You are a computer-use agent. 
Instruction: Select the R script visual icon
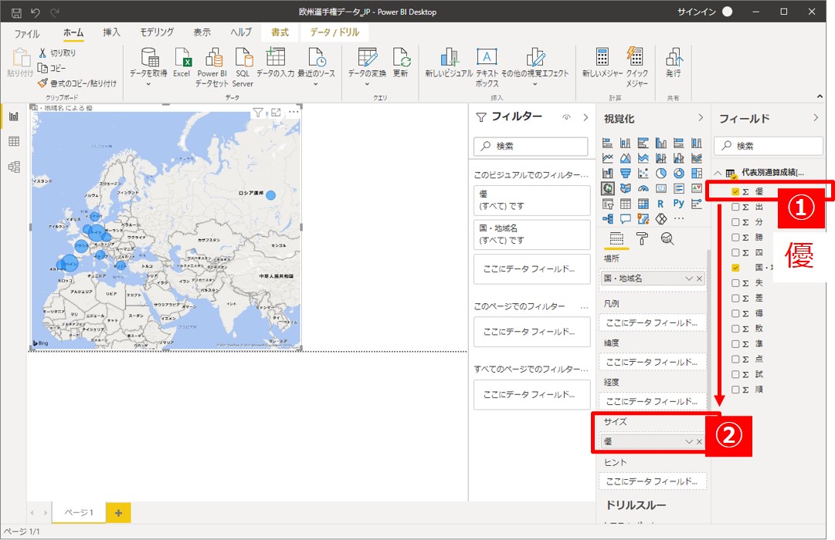[660, 204]
